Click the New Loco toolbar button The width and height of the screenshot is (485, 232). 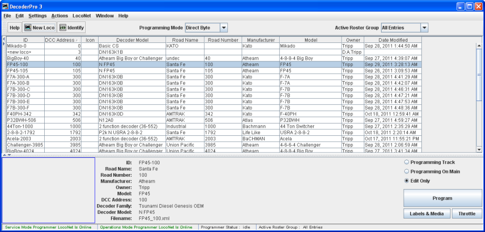pyautogui.click(x=39, y=27)
